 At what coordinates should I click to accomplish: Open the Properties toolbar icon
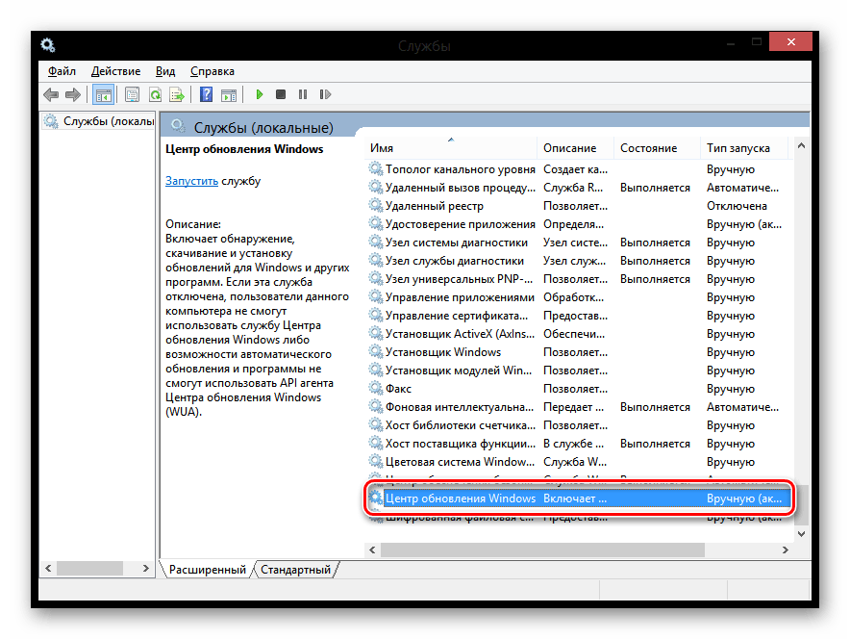tap(132, 94)
